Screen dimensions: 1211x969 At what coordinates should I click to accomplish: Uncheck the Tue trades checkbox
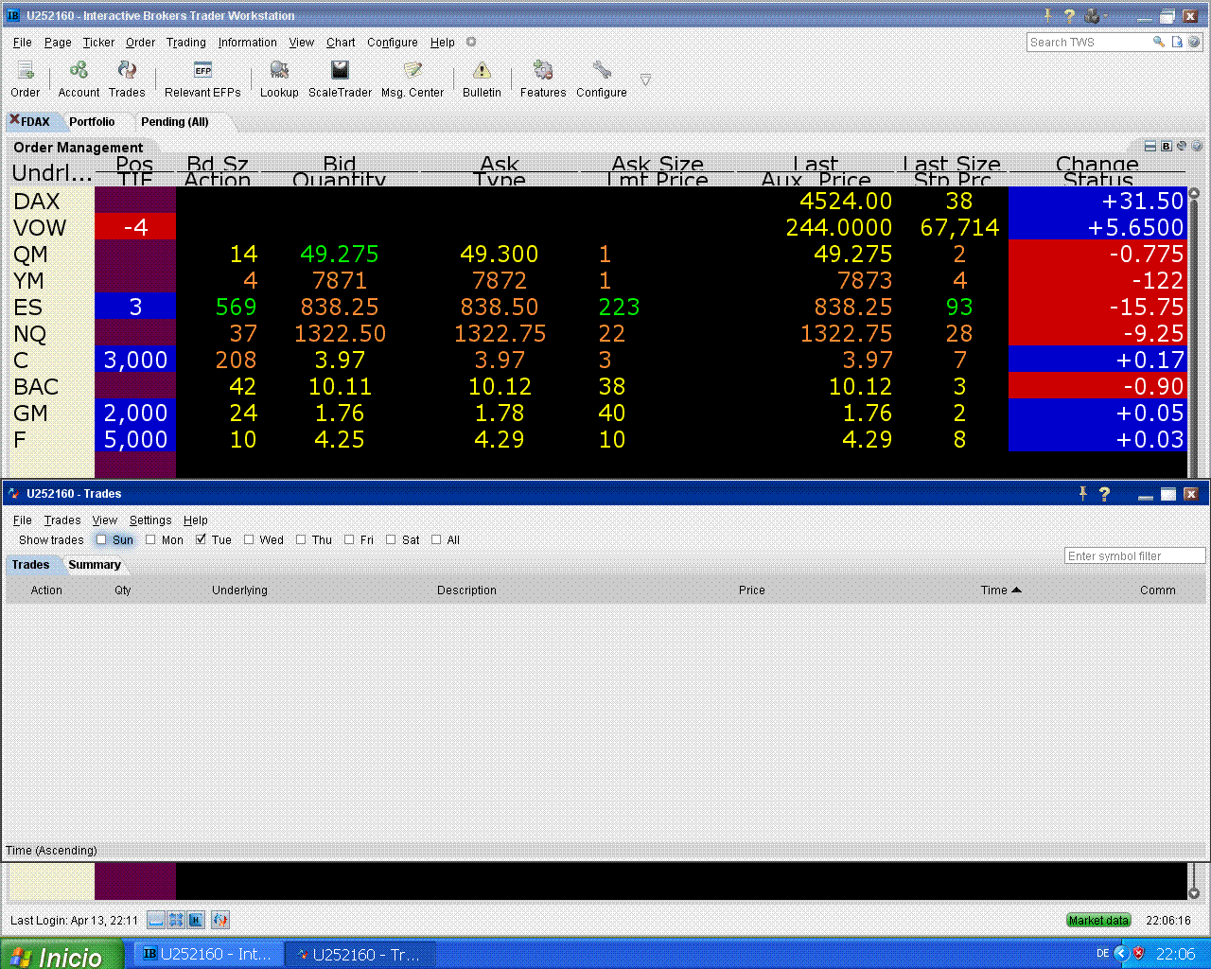[x=201, y=539]
